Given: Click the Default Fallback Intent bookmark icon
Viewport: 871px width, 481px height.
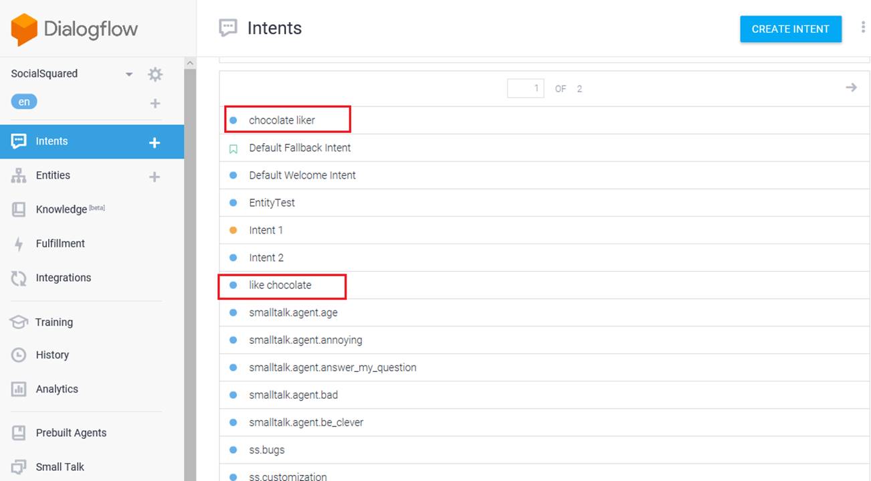Looking at the screenshot, I should 233,149.
